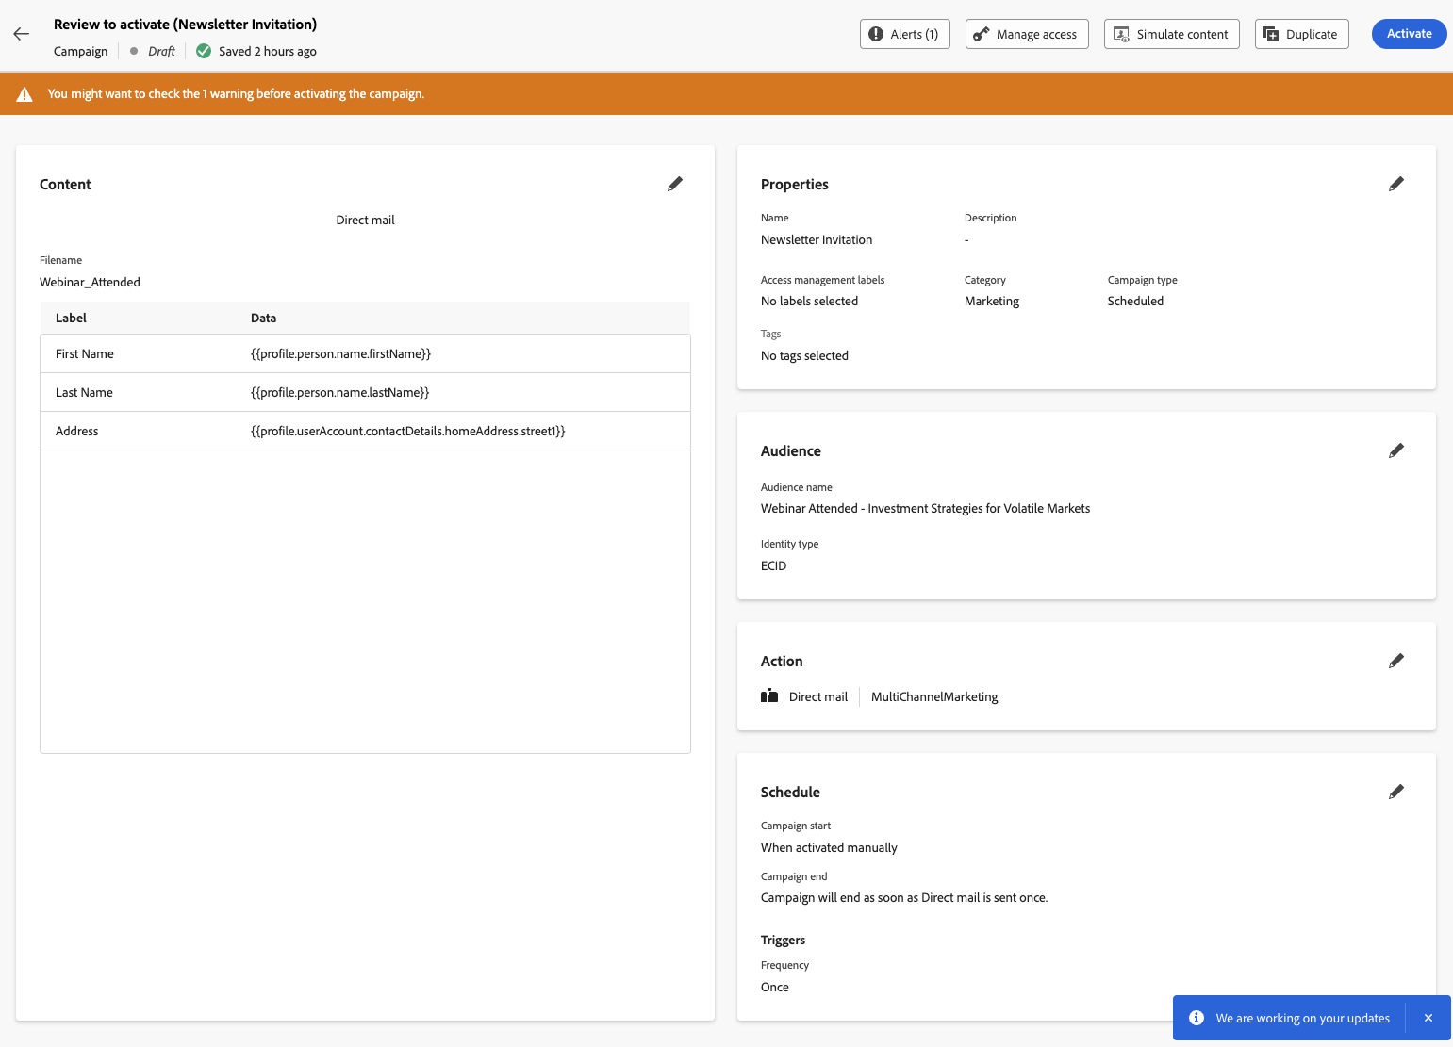Click the 'Direct mail' content heading
This screenshot has height=1047, width=1453.
point(365,220)
